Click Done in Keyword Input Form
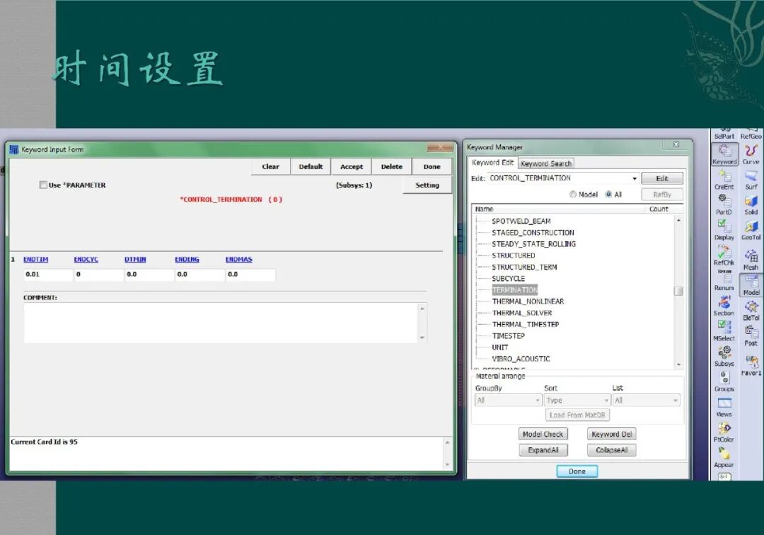The height and width of the screenshot is (535, 764). click(432, 166)
